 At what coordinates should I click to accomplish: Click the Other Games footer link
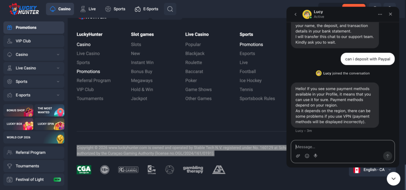(198, 99)
